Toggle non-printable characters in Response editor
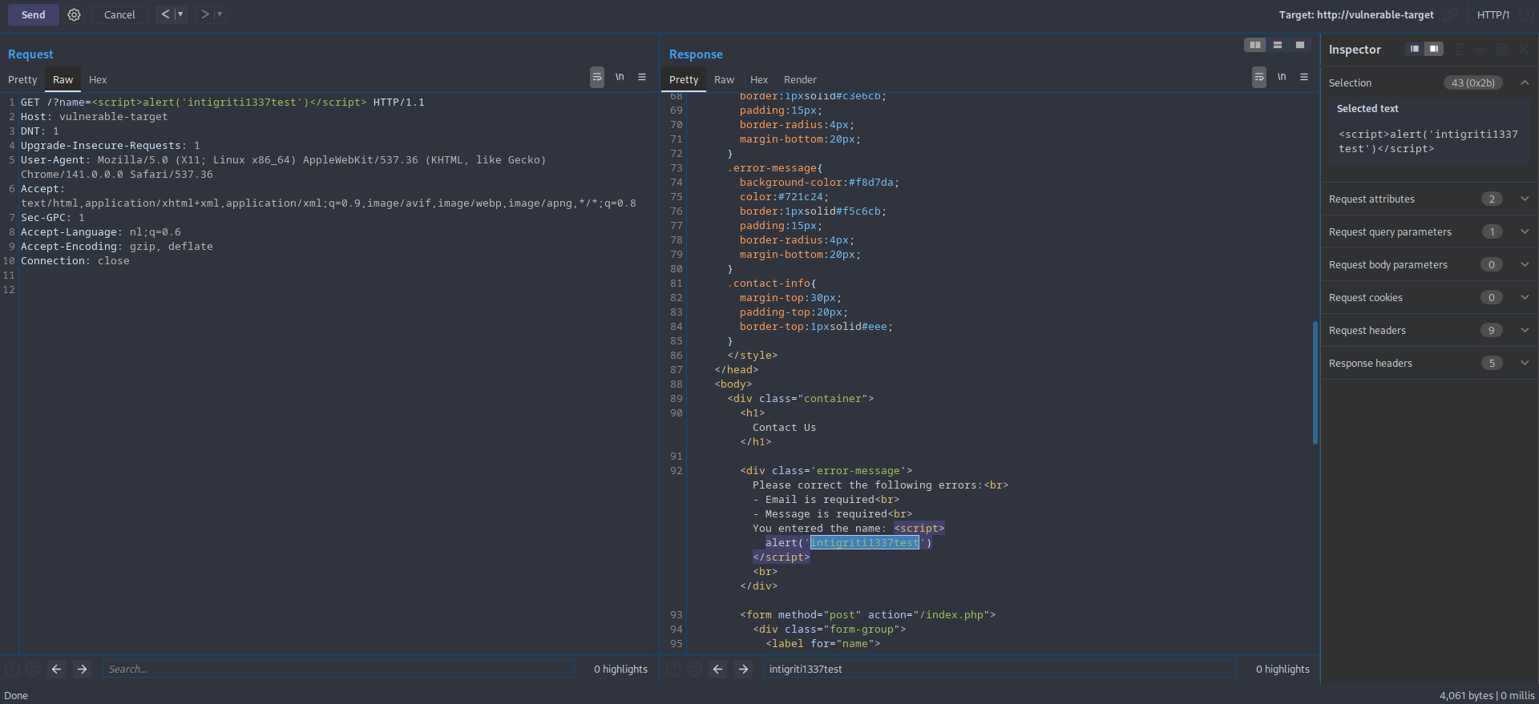The height and width of the screenshot is (704, 1539). tap(1282, 77)
